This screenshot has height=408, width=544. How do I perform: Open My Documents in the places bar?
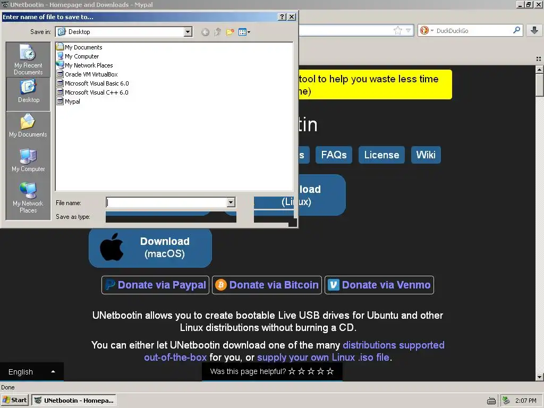[28, 125]
